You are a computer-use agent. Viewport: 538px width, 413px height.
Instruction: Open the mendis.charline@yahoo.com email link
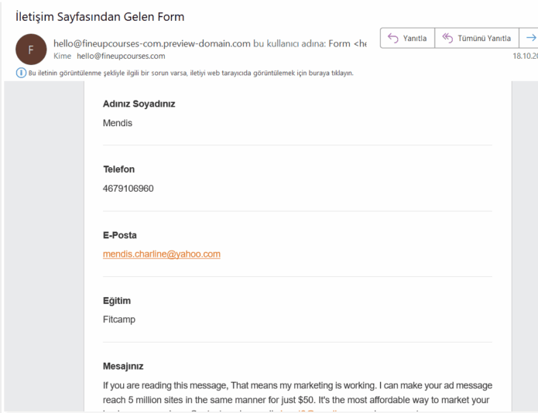pos(162,254)
